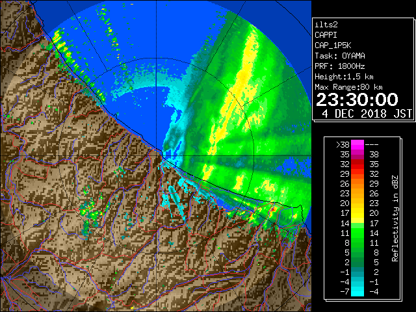Click the red 32 dBZ legend color

click(x=357, y=164)
